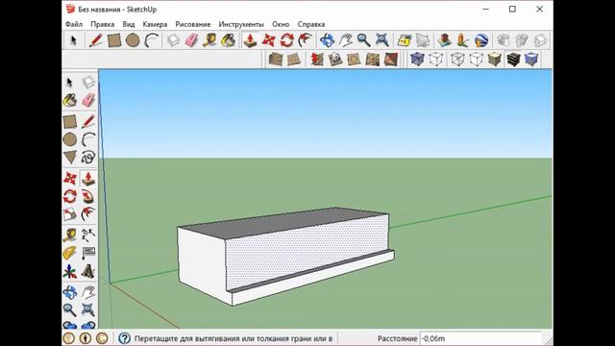Pick the Tape Measure tool in top toolbar

(209, 40)
